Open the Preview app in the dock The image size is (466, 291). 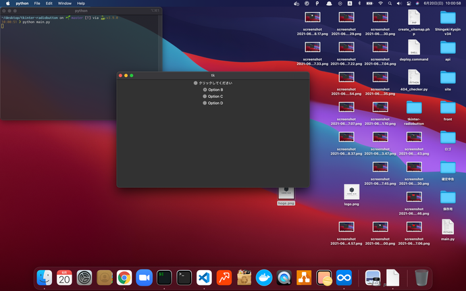[373, 277]
